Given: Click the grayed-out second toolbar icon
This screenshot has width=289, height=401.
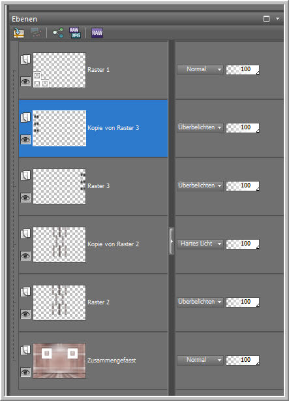Looking at the screenshot, I should pyautogui.click(x=36, y=33).
